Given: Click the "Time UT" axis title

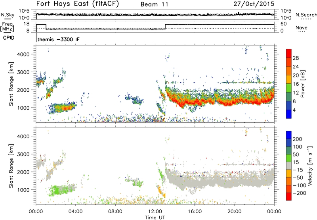Looking at the screenshot, I should pos(155,218).
